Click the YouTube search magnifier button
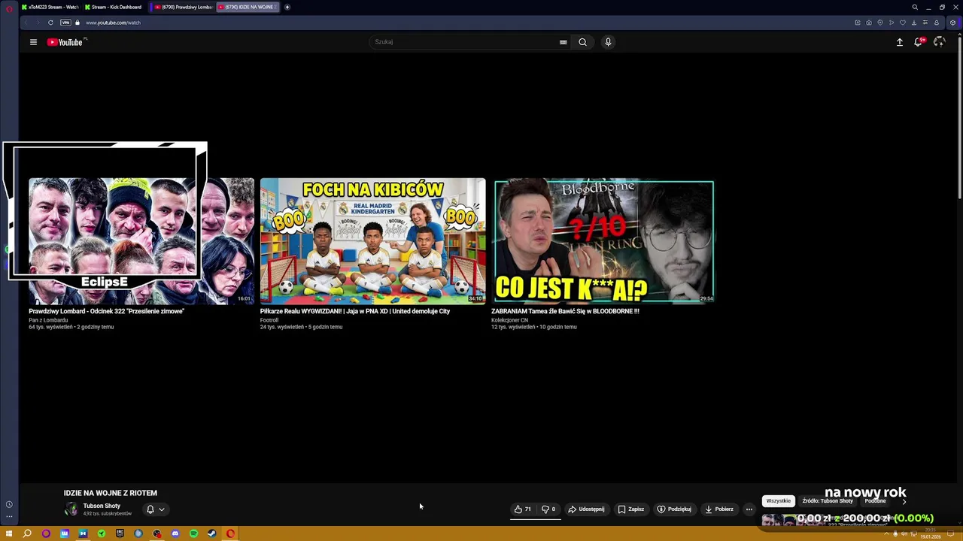The height and width of the screenshot is (541, 963). [582, 42]
